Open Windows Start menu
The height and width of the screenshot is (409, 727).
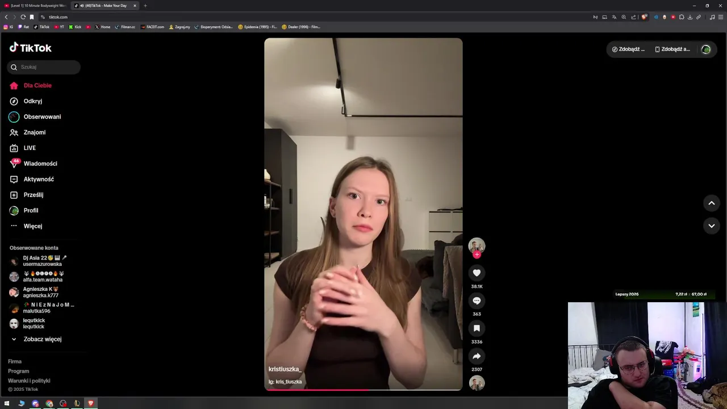pyautogui.click(x=7, y=403)
